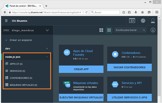This screenshot has height=103, width=162.
Task: Click the page vertical scrollbar
Action: point(159,58)
